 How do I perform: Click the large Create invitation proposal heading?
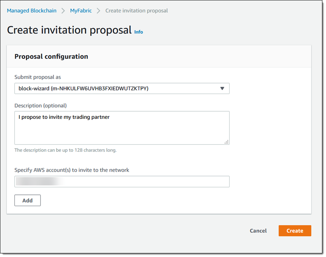coord(69,30)
